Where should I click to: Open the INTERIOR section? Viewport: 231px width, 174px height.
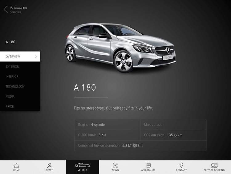(20, 76)
